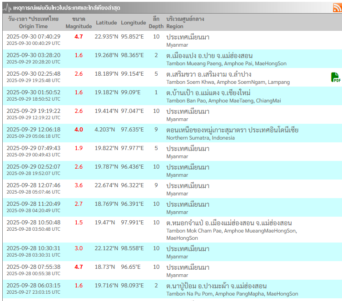The width and height of the screenshot is (342, 301).
Task: Click longitude 98.093°E
Action: pyautogui.click(x=132, y=285)
